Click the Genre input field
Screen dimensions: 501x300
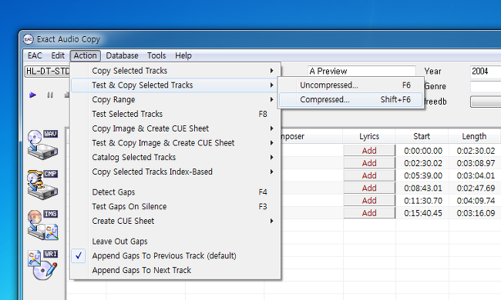(x=486, y=86)
